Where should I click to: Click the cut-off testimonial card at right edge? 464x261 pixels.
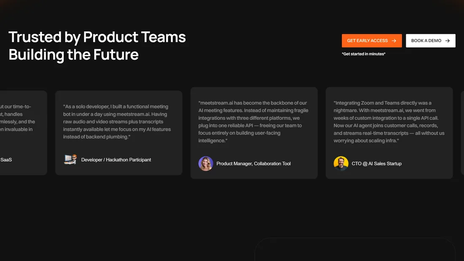pos(462,133)
